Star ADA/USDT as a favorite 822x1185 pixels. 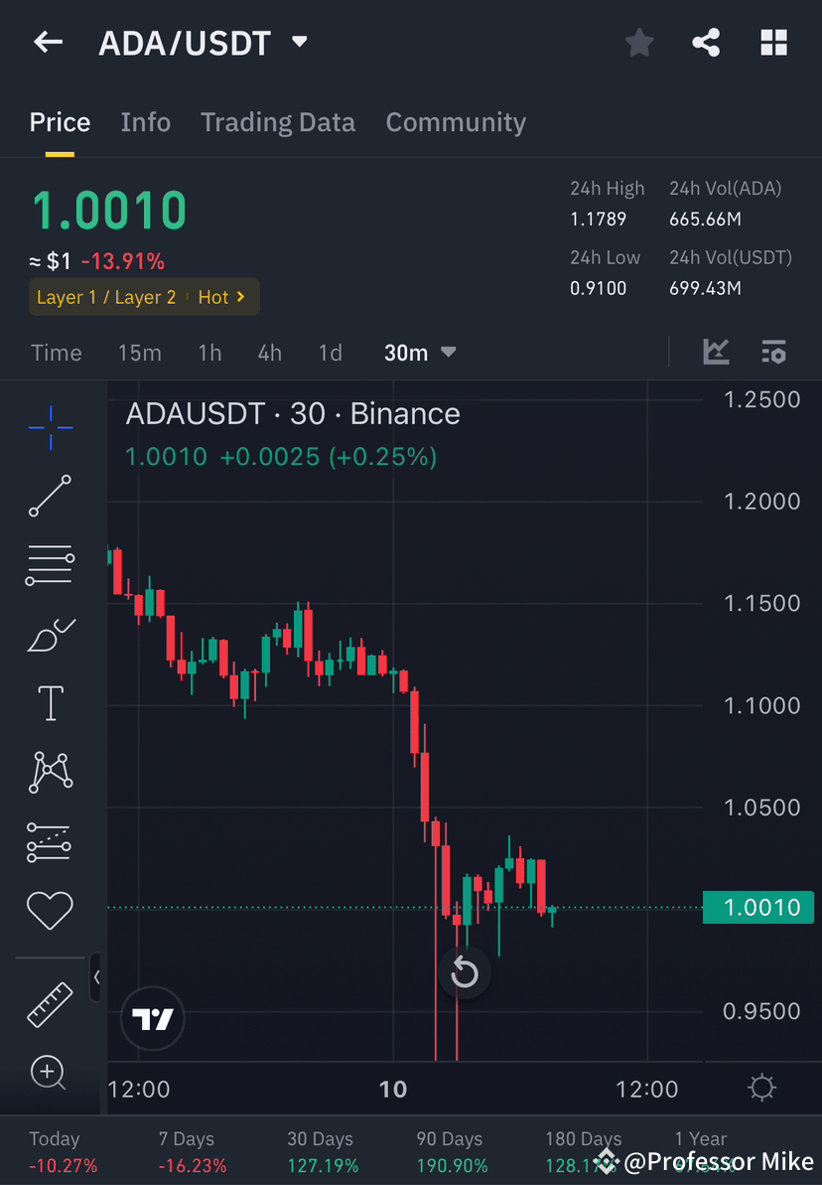click(639, 42)
